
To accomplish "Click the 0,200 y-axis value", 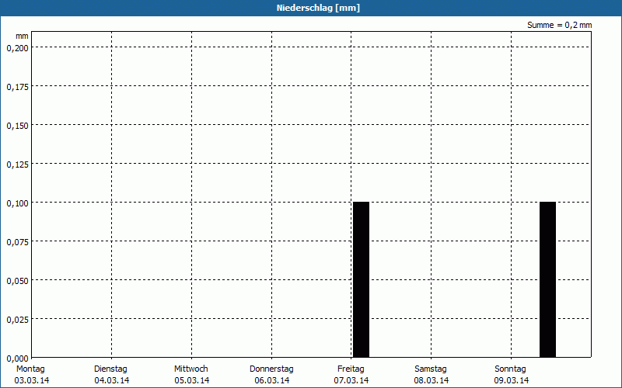I will (x=17, y=48).
